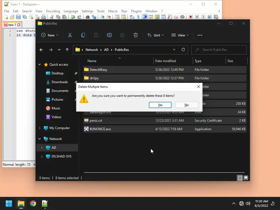
Task: Click the Paste icon in Explorer toolbar
Action: tap(96, 35)
